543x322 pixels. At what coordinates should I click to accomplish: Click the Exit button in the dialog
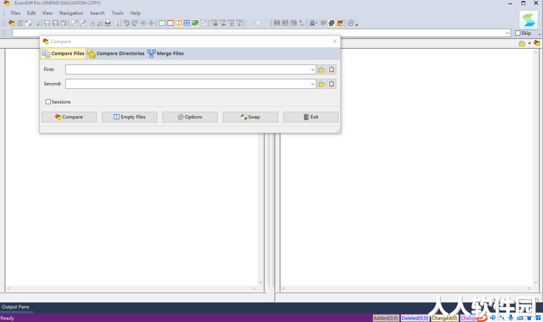pos(311,117)
